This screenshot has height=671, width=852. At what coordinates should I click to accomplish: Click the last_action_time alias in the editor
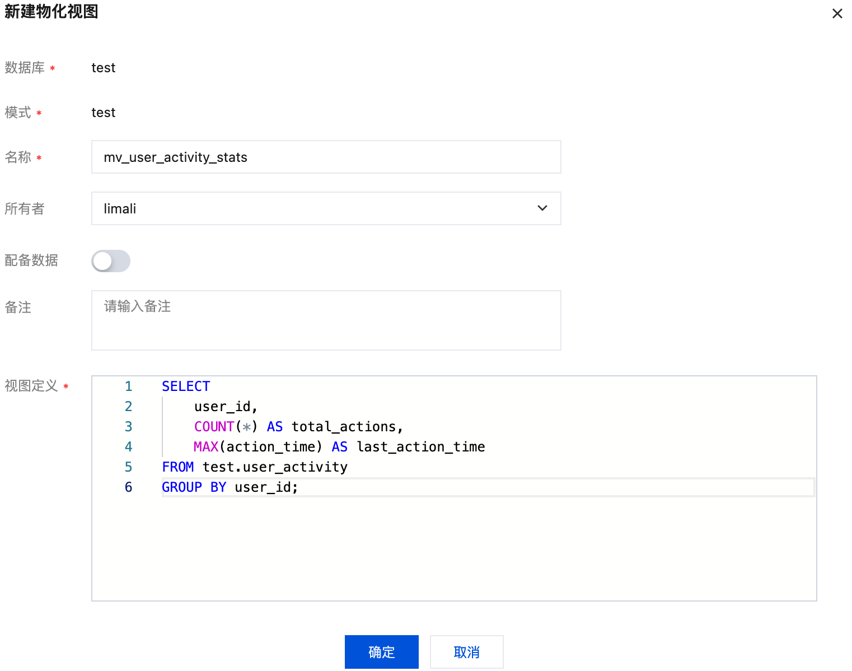coord(420,447)
